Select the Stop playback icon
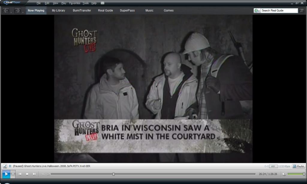This screenshot has width=307, height=184. [27, 174]
